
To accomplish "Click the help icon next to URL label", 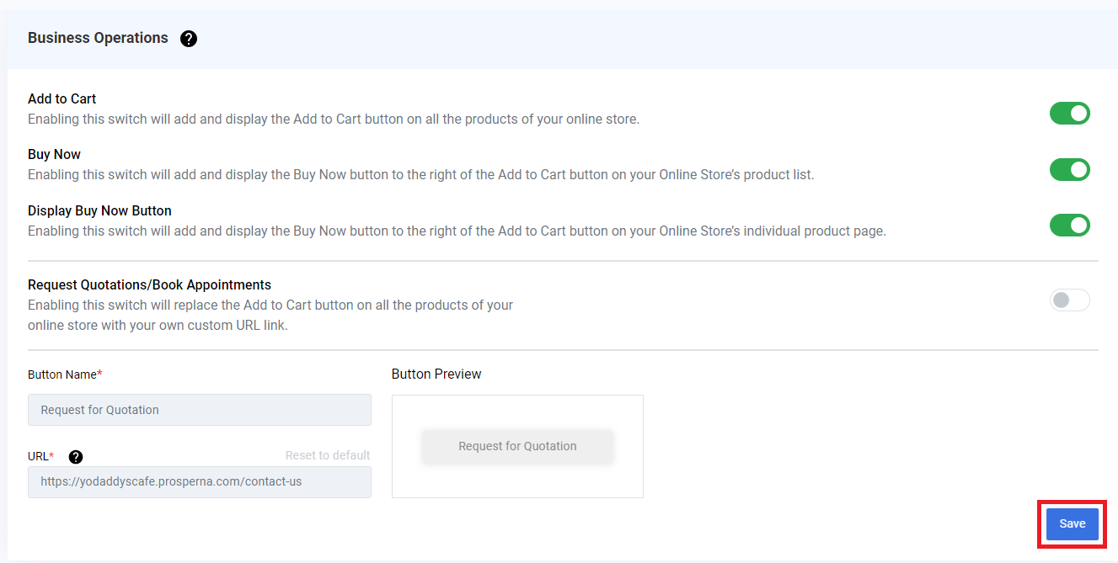I will click(x=76, y=457).
